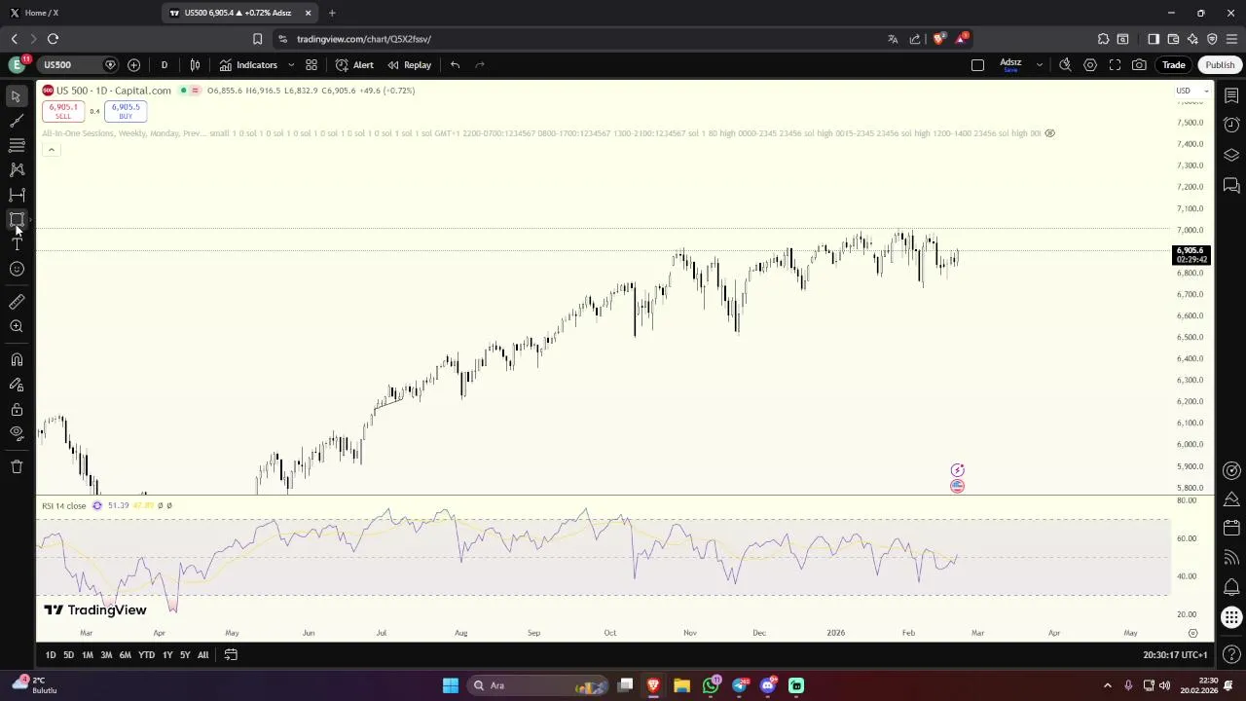Open the notifications bell panel
Screen dimensions: 1246x701
[x=1231, y=587]
